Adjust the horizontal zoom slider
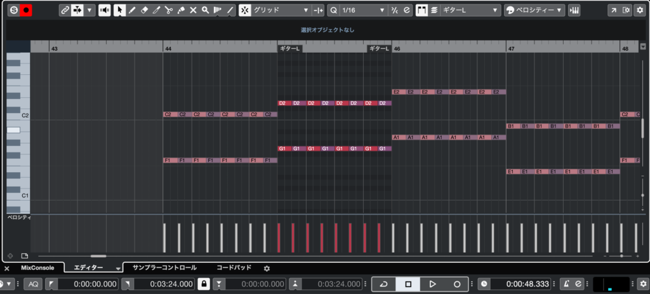The height and width of the screenshot is (294, 650). 621,256
